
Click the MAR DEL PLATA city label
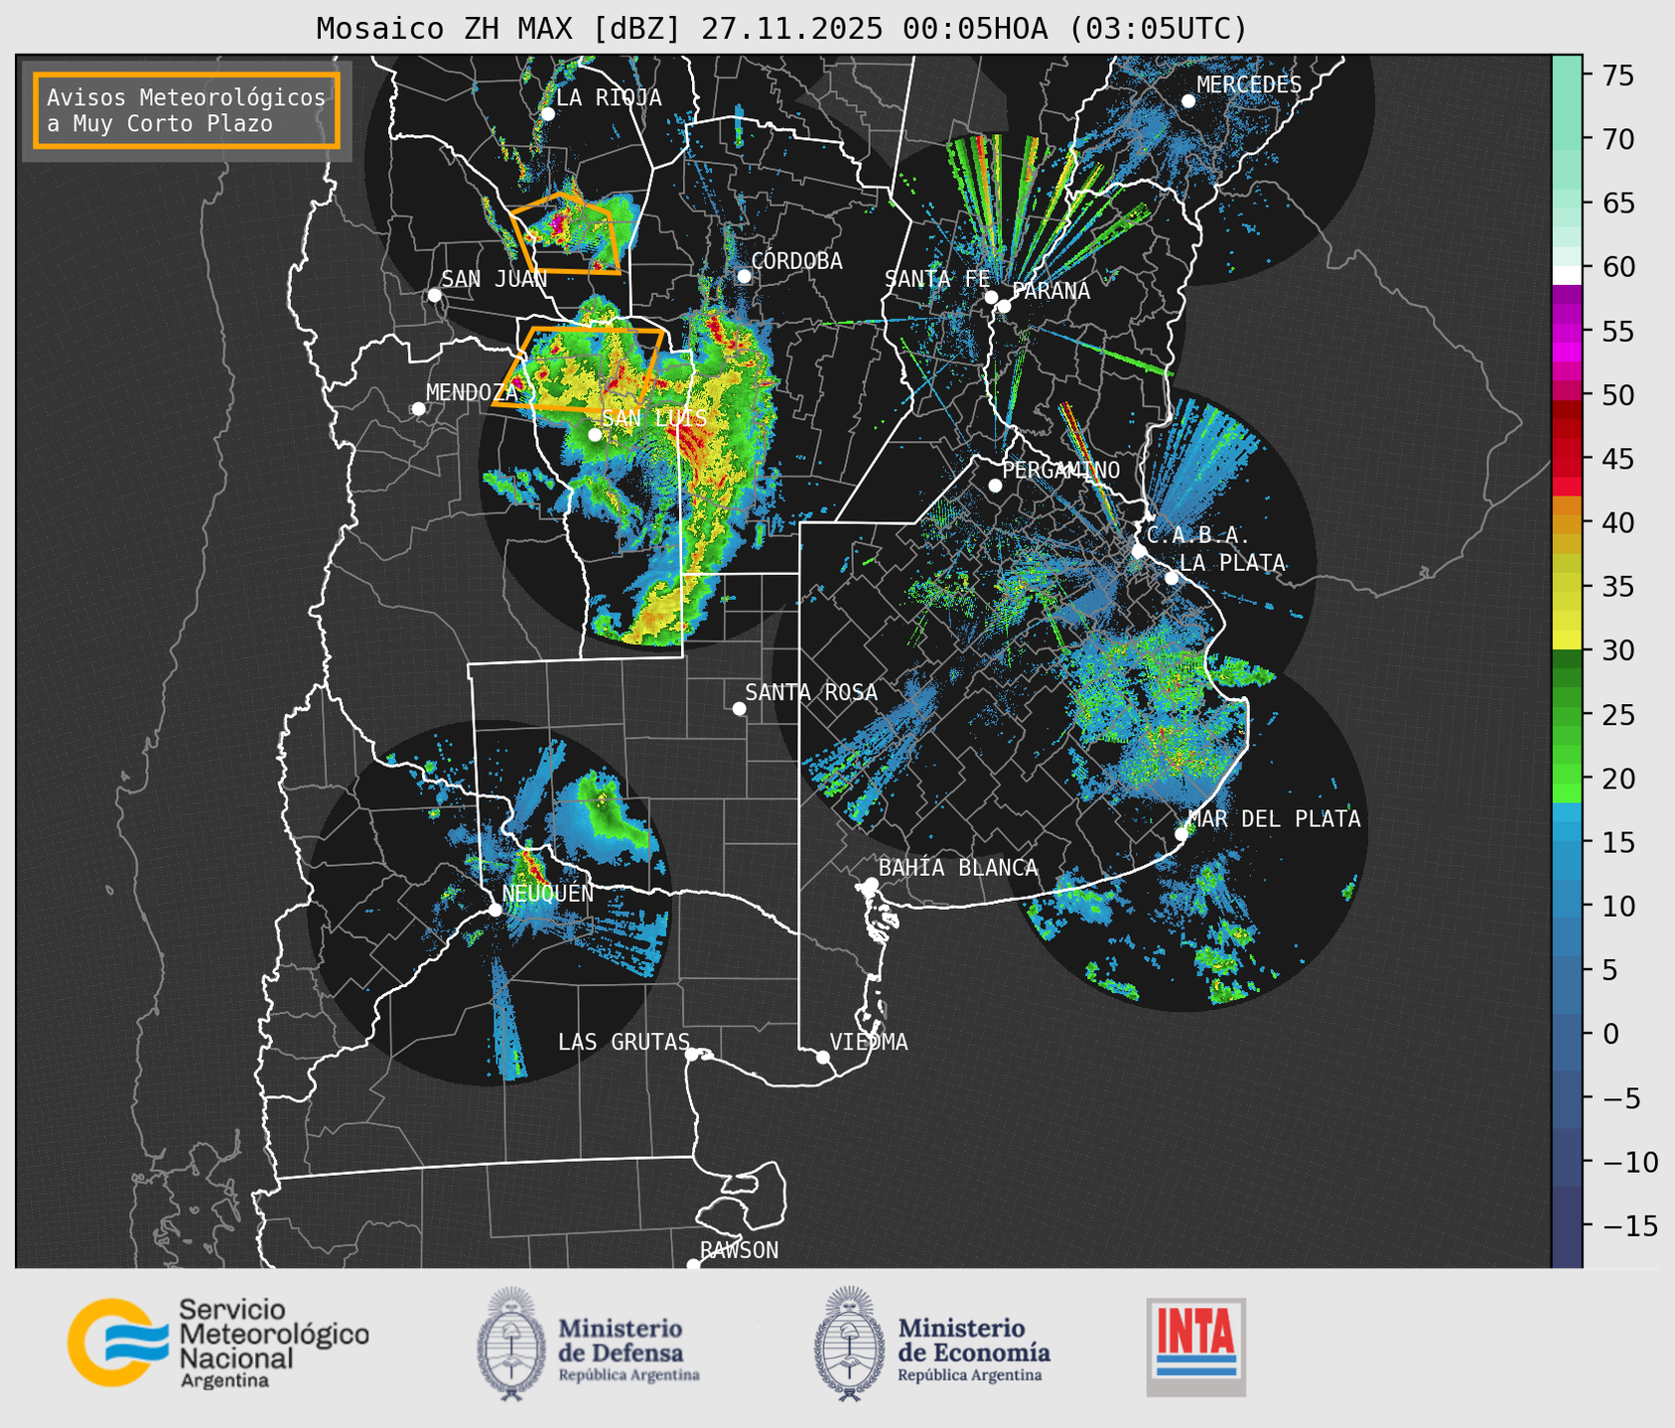pyautogui.click(x=1274, y=818)
